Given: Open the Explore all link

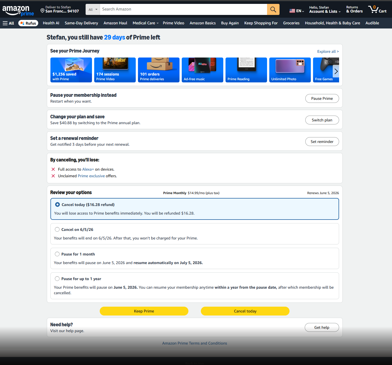Looking at the screenshot, I should [328, 51].
